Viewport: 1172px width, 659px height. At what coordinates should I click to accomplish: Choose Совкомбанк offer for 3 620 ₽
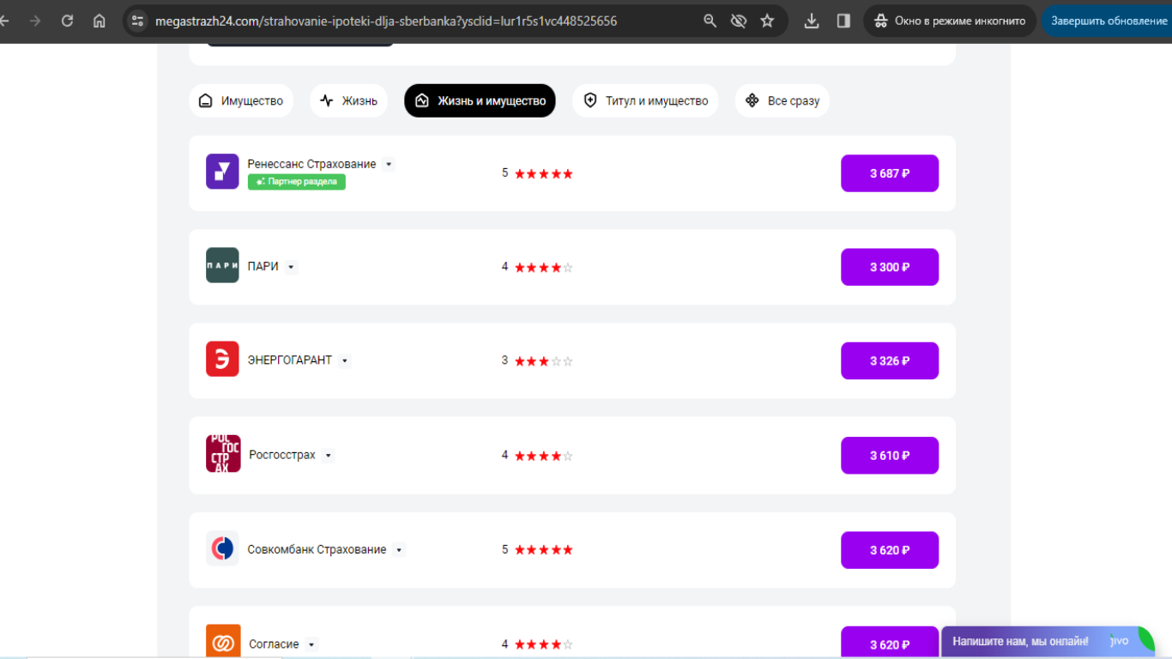pos(890,550)
